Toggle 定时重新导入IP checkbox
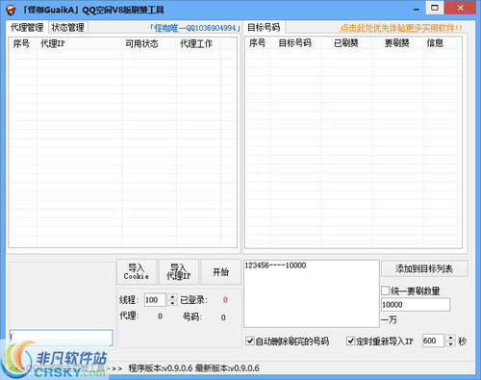Viewport: 481px width, 380px height. (351, 341)
